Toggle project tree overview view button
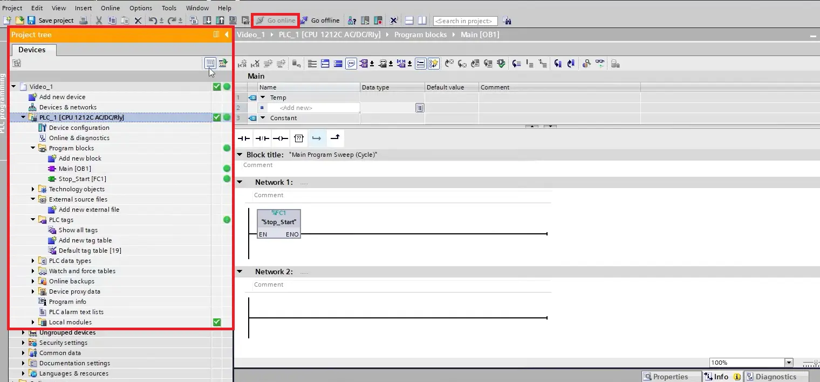820x382 pixels. 210,64
